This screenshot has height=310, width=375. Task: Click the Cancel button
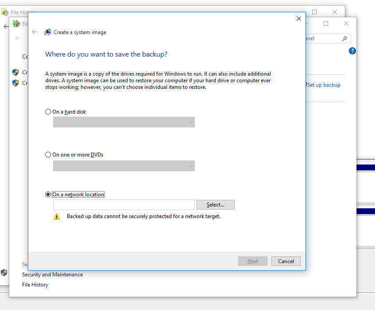point(286,261)
